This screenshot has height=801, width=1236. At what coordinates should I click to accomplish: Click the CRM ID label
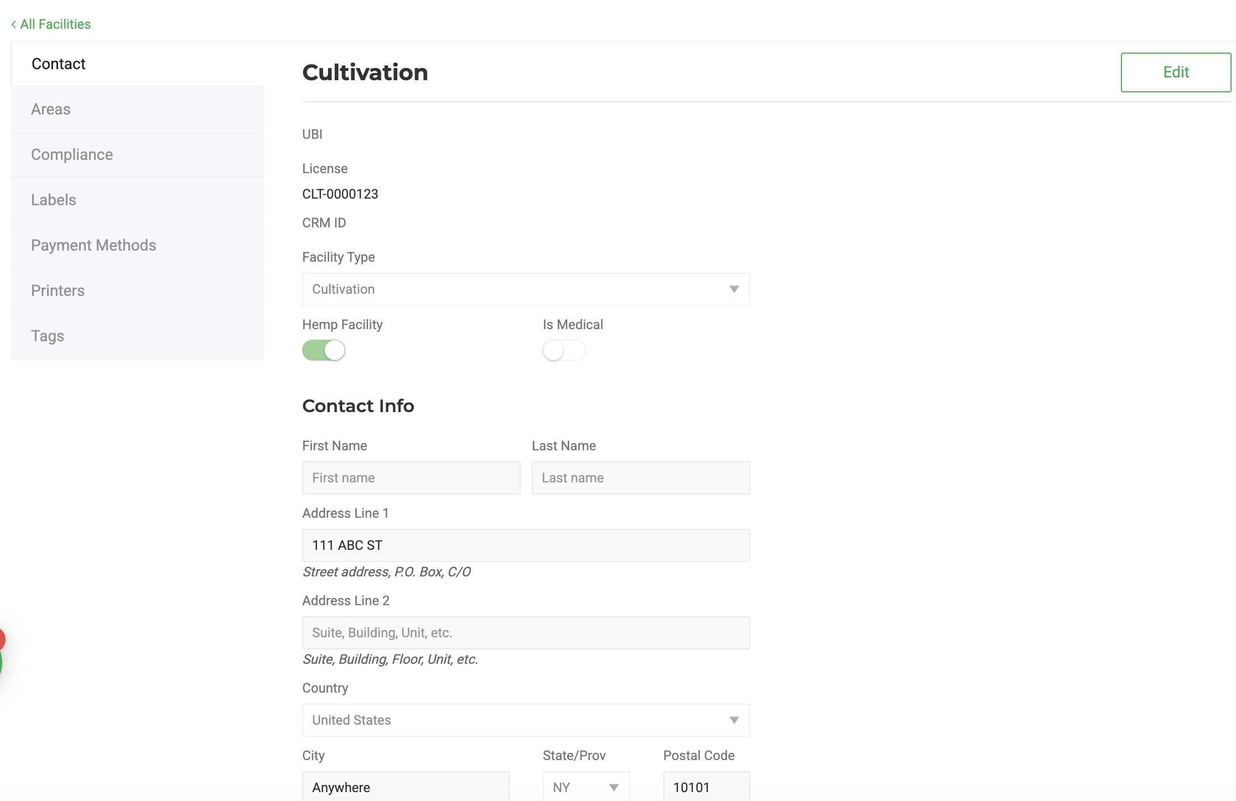(324, 223)
